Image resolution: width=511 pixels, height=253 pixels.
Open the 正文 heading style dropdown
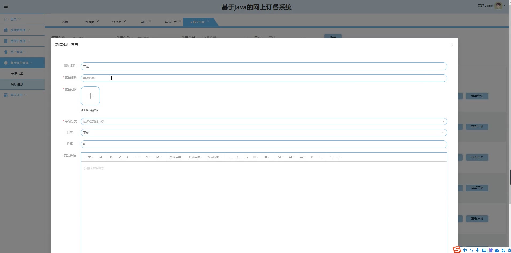click(89, 157)
